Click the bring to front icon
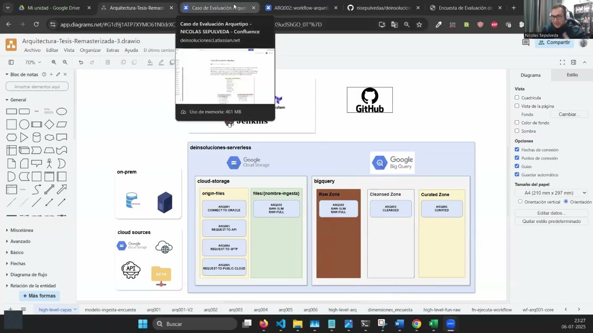 coord(123,62)
